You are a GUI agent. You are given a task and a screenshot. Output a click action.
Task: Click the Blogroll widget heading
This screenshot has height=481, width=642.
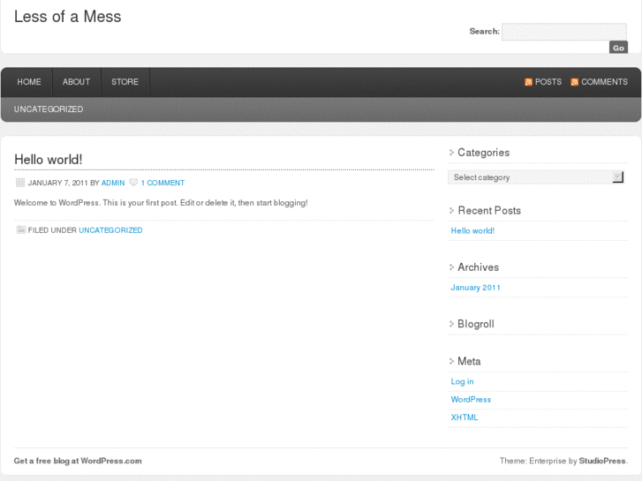[x=476, y=324]
